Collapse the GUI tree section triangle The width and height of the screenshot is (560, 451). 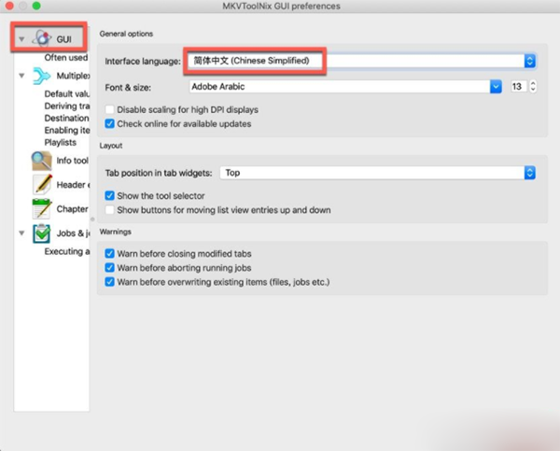click(x=21, y=39)
